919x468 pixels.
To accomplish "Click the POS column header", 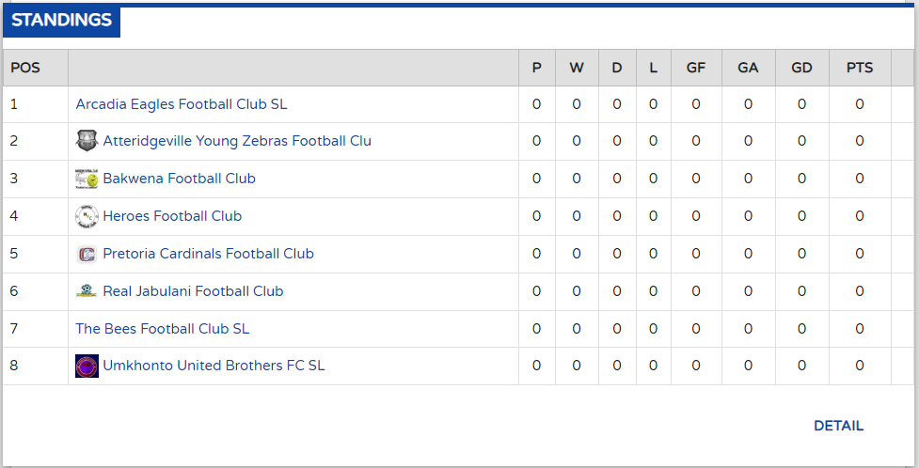I will (x=25, y=68).
